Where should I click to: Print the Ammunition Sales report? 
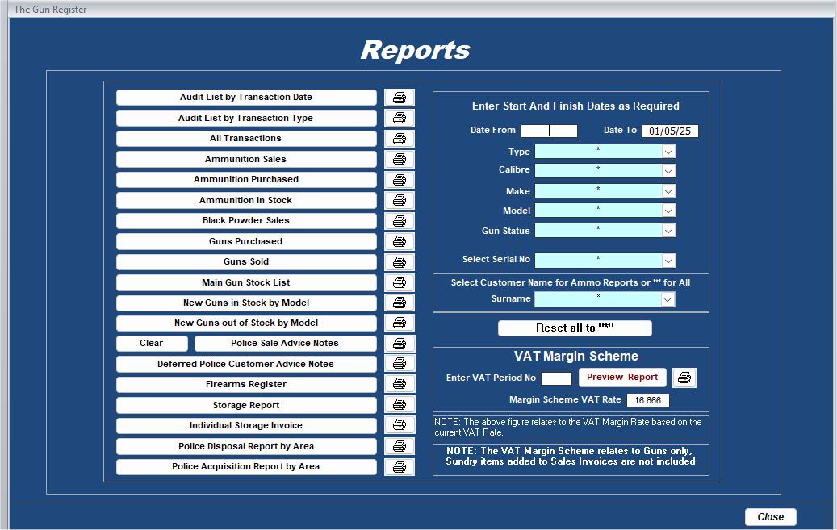click(399, 159)
